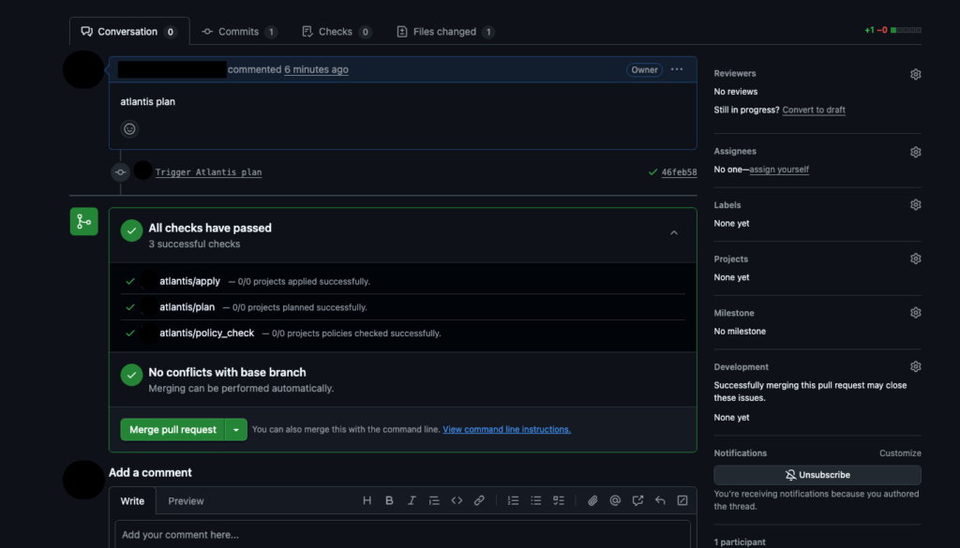The height and width of the screenshot is (548, 960).
Task: Open the Commits tab
Action: click(239, 32)
